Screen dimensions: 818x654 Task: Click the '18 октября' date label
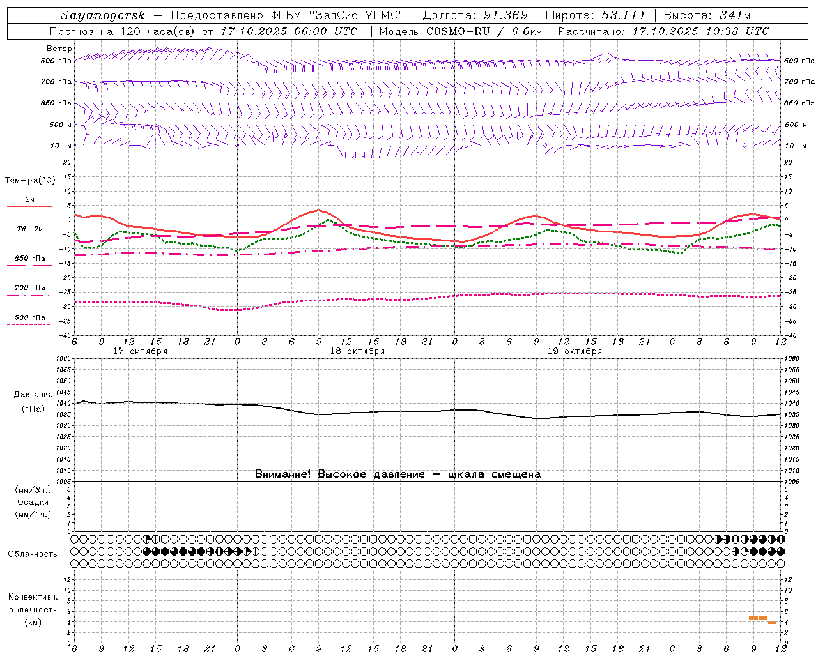click(x=357, y=351)
